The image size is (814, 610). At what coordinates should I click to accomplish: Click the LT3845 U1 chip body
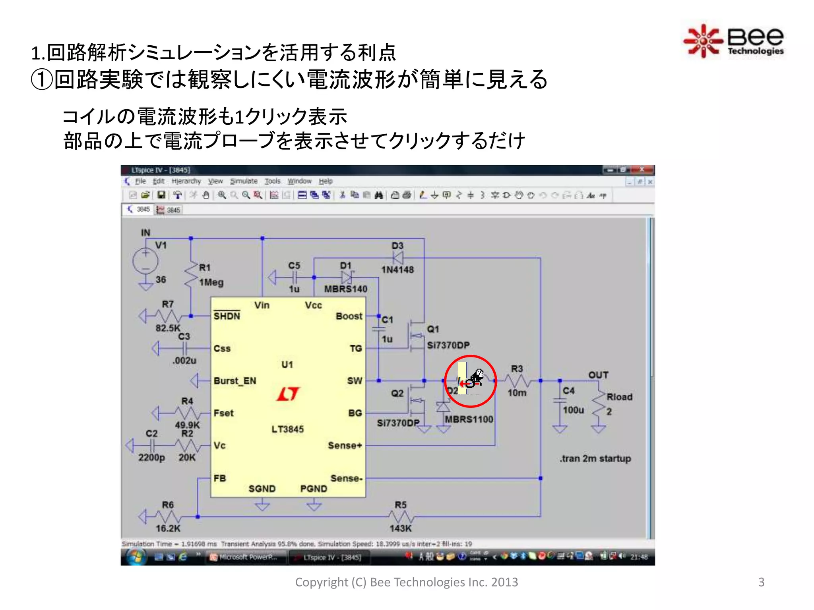coord(288,397)
